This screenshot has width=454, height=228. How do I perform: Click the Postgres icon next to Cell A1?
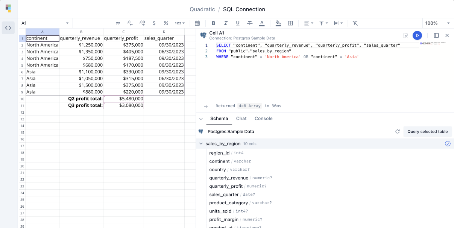coord(203,35)
